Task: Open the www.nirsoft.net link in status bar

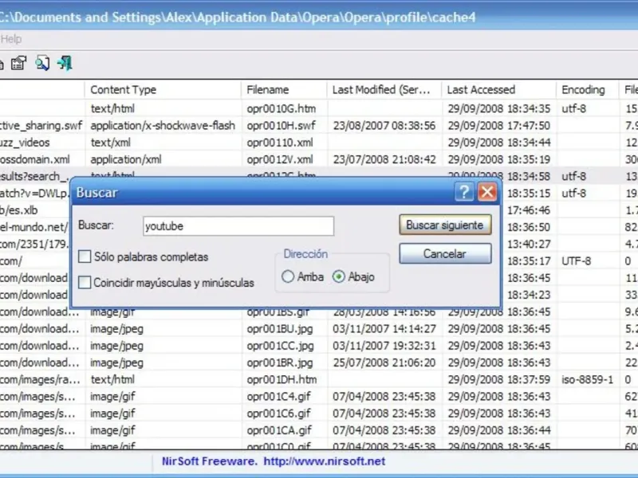Action: click(x=325, y=461)
